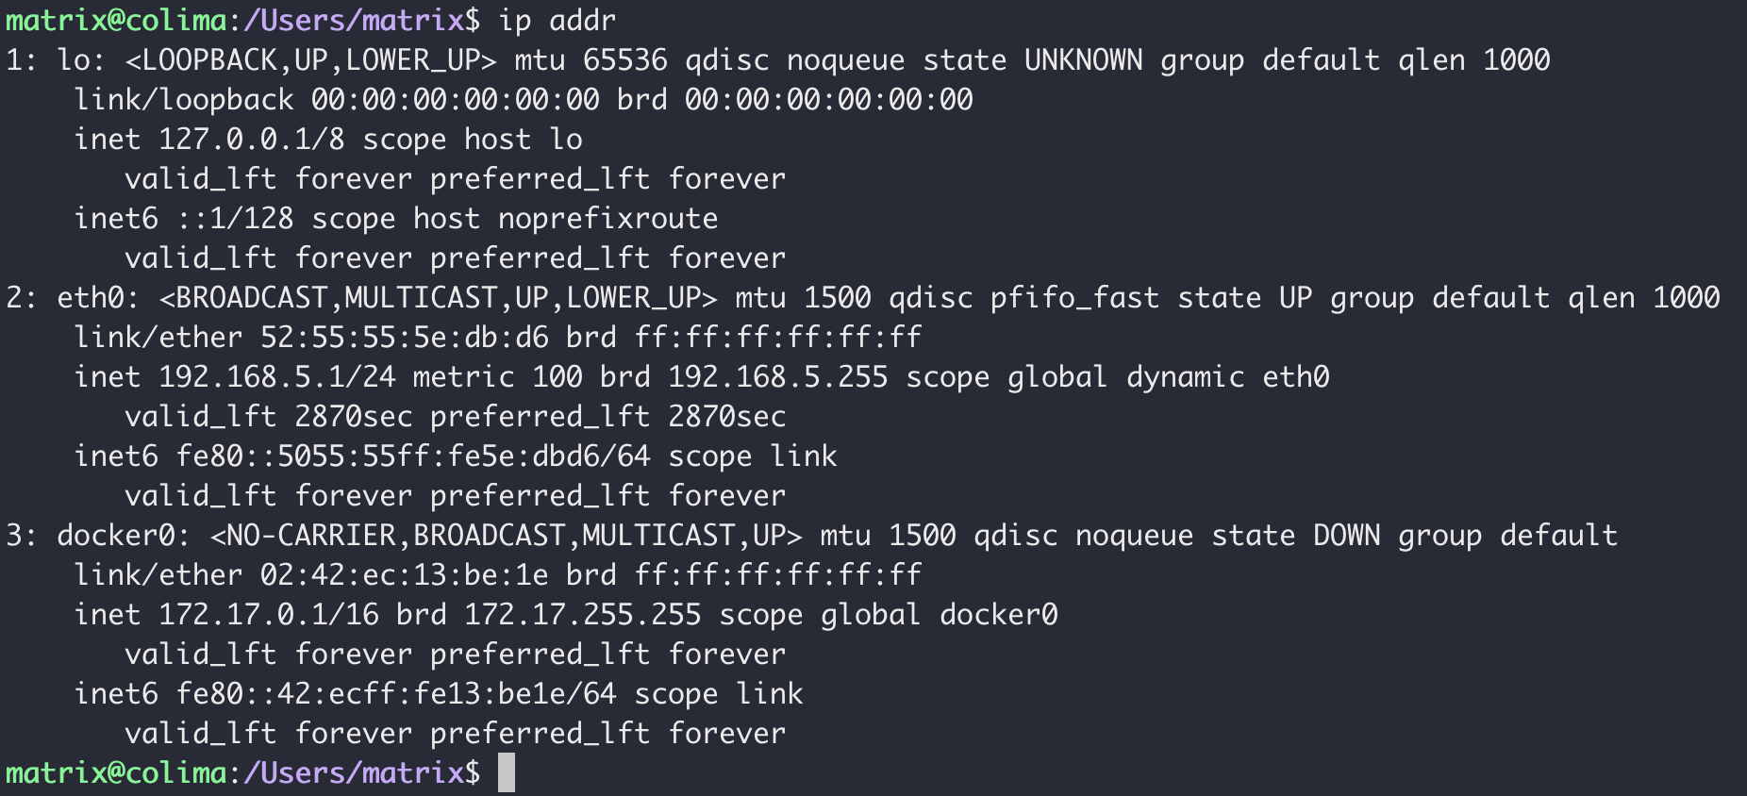Click the IPv6 address fe80::5055:55ff:fe5e:dbd6/64
This screenshot has height=796, width=1747.
point(413,456)
